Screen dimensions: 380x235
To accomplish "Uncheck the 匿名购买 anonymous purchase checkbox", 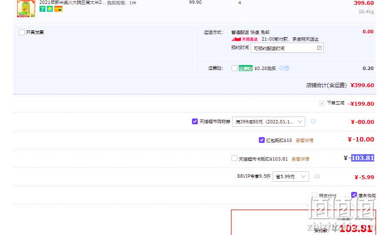I will point(354,195).
